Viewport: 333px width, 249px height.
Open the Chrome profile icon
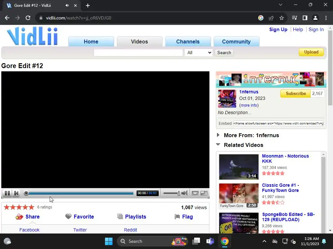(x=315, y=18)
